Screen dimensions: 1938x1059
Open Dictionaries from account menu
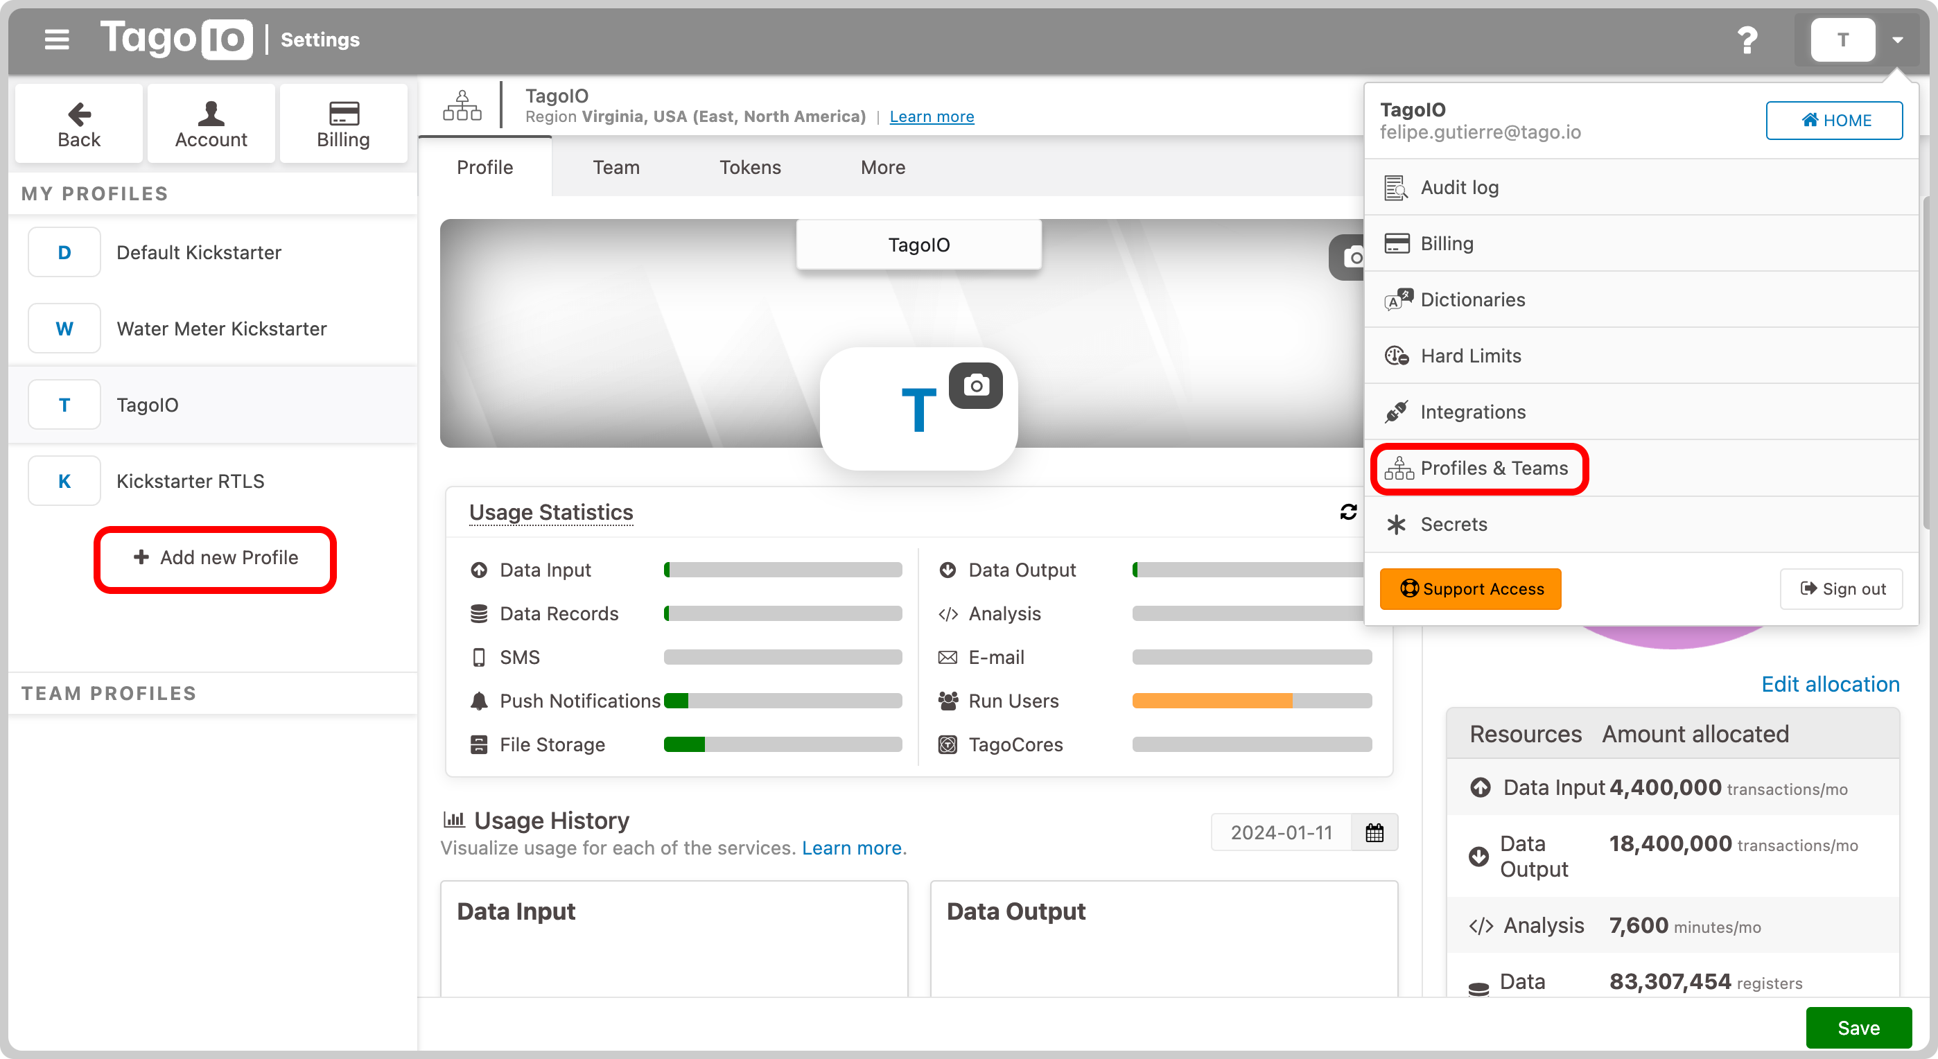(x=1640, y=299)
